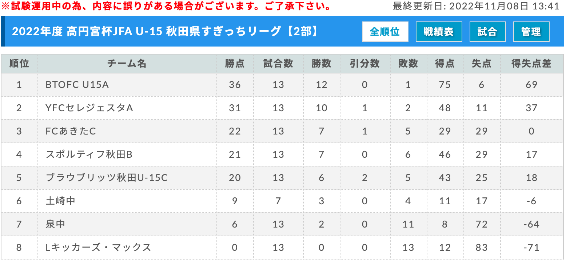Switch to the 戦績表 tab

(x=439, y=32)
